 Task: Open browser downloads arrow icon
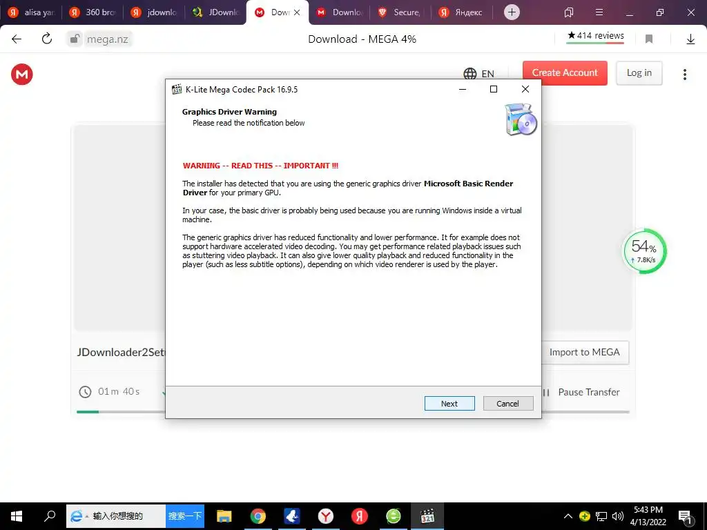(x=690, y=39)
